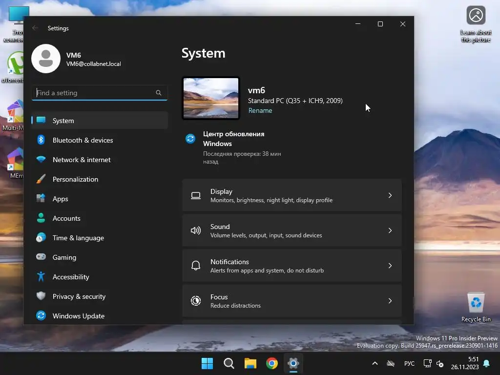The height and width of the screenshot is (375, 500).
Task: Launch Google Chrome from the taskbar
Action: pos(272,363)
